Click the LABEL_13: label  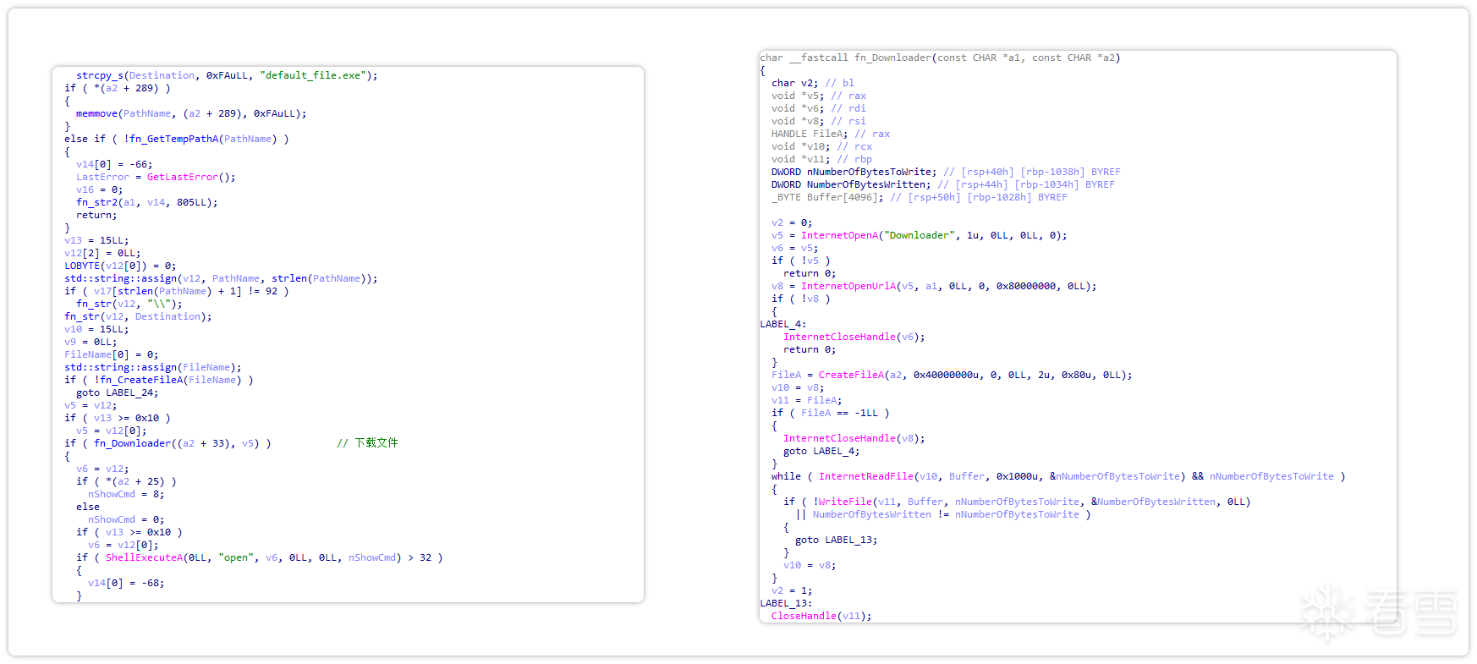pyautogui.click(x=786, y=603)
